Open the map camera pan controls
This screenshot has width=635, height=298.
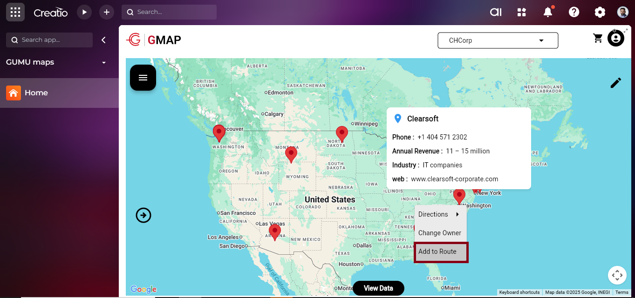pos(617,275)
